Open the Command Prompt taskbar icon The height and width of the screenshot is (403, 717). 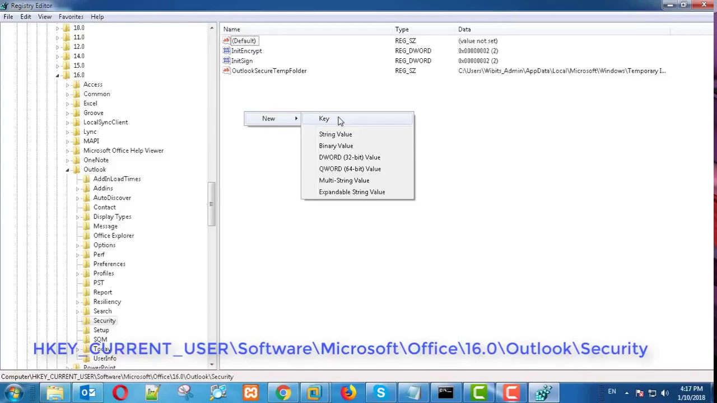click(x=446, y=392)
